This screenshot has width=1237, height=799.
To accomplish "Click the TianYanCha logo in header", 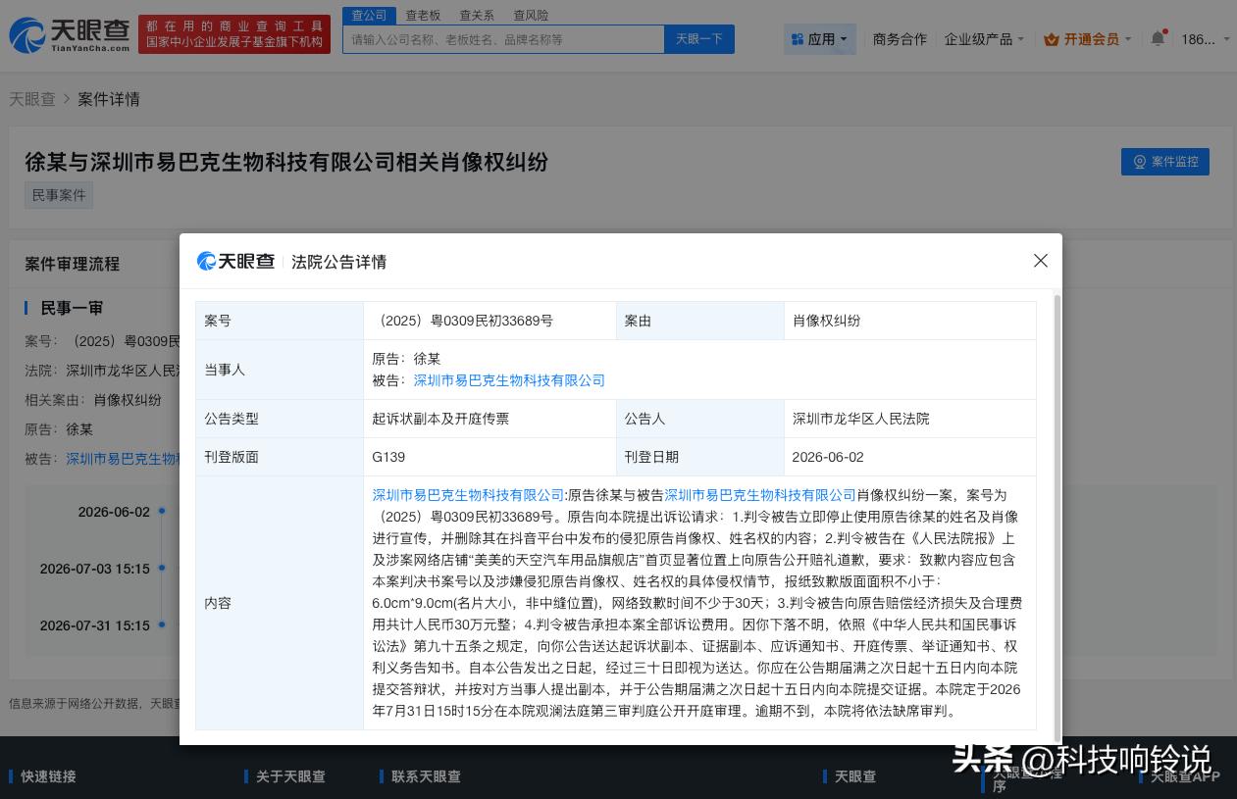I will pos(70,34).
